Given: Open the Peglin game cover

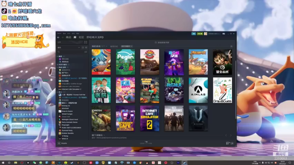Looking at the screenshot, I should (125, 62).
